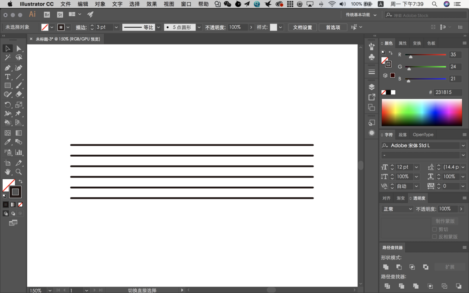Select the Puppet Warp pin tool
This screenshot has height=293, width=469.
18,114
